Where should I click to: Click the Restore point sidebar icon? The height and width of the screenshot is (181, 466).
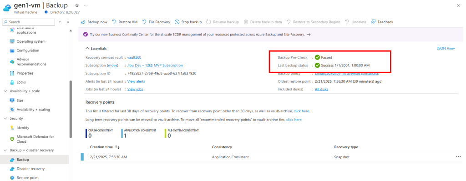click(x=12, y=178)
